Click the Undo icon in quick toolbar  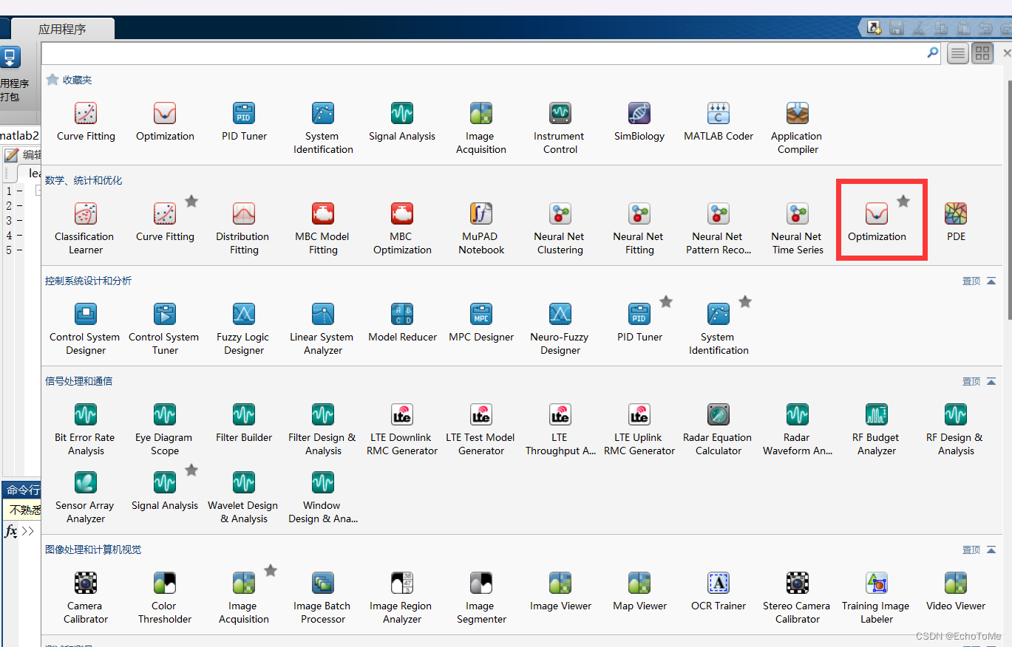coord(985,28)
